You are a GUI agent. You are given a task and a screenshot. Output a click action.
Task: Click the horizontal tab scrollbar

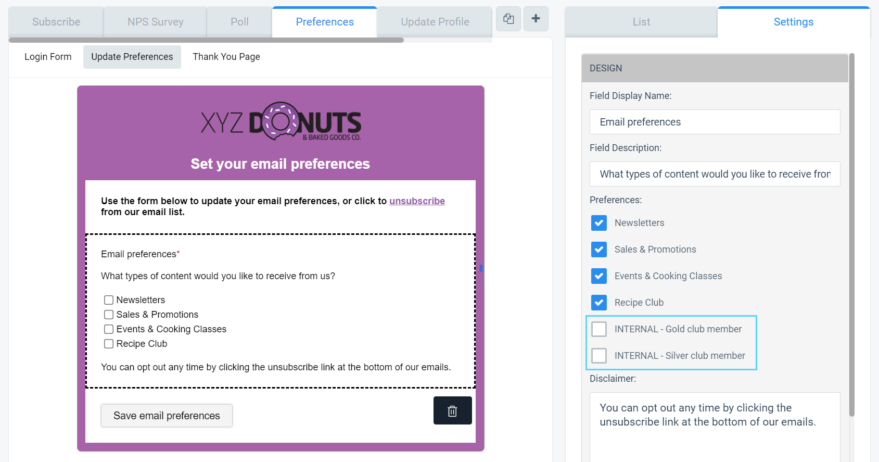click(206, 40)
